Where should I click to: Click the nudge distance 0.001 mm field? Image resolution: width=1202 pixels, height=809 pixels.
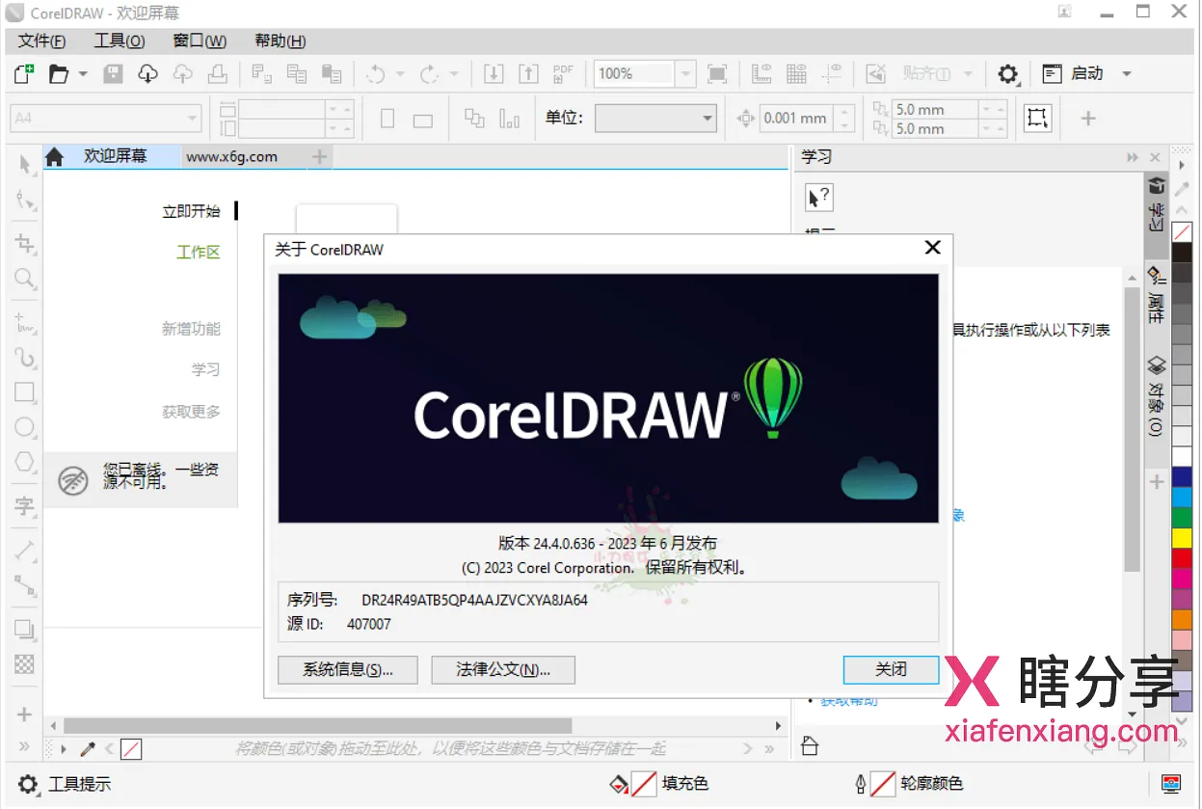[796, 118]
